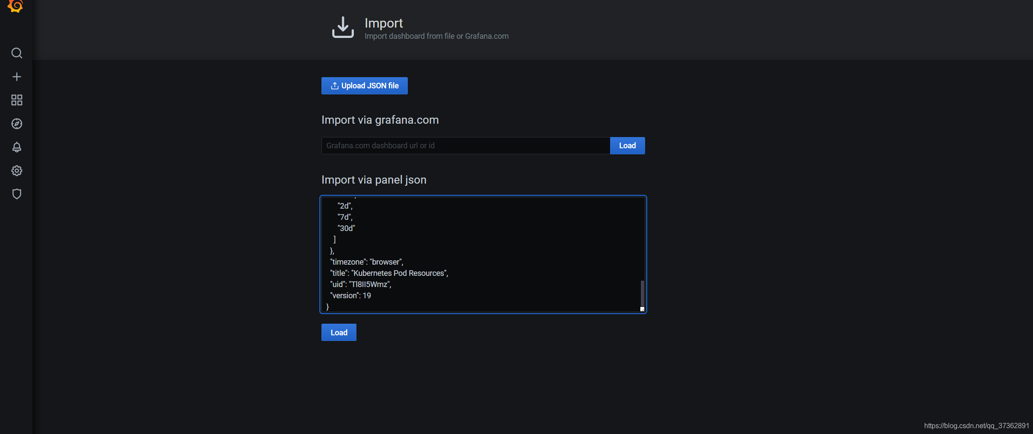Image resolution: width=1033 pixels, height=434 pixels.
Task: Click the "2d" value in JSON
Action: click(345, 206)
